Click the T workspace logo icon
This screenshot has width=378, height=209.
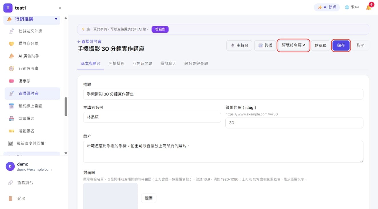8,8
